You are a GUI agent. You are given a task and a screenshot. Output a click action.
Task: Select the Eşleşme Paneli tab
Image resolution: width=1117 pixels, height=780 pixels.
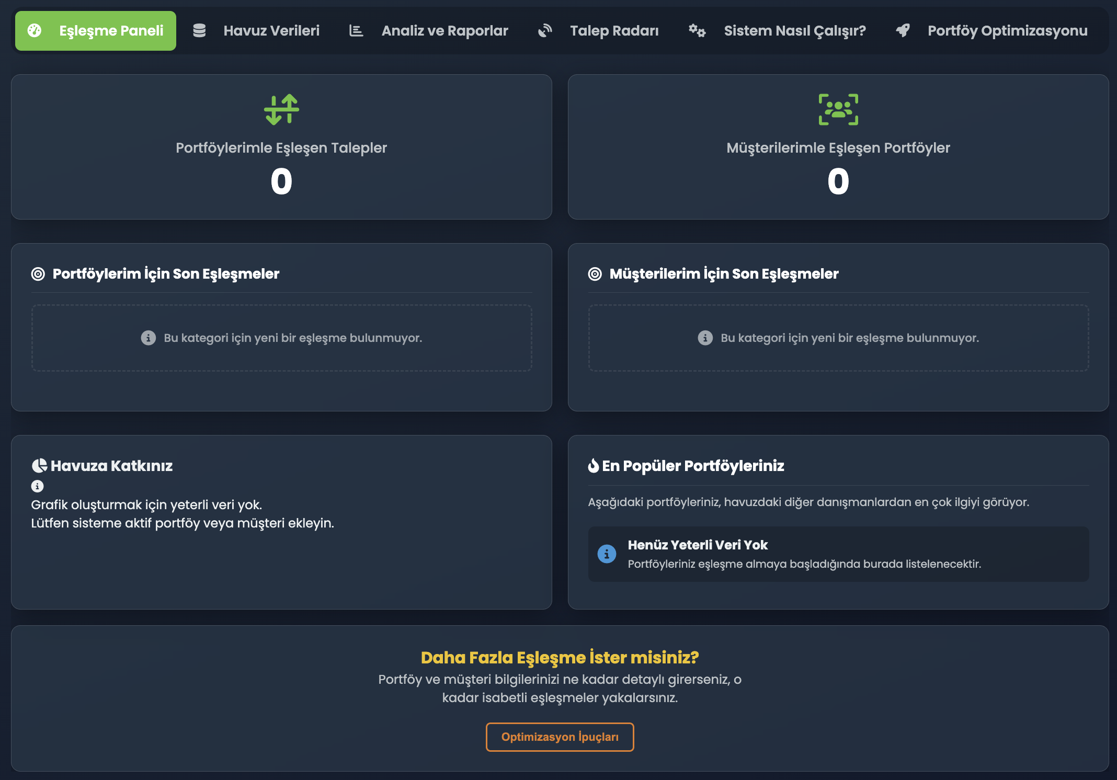tap(96, 31)
